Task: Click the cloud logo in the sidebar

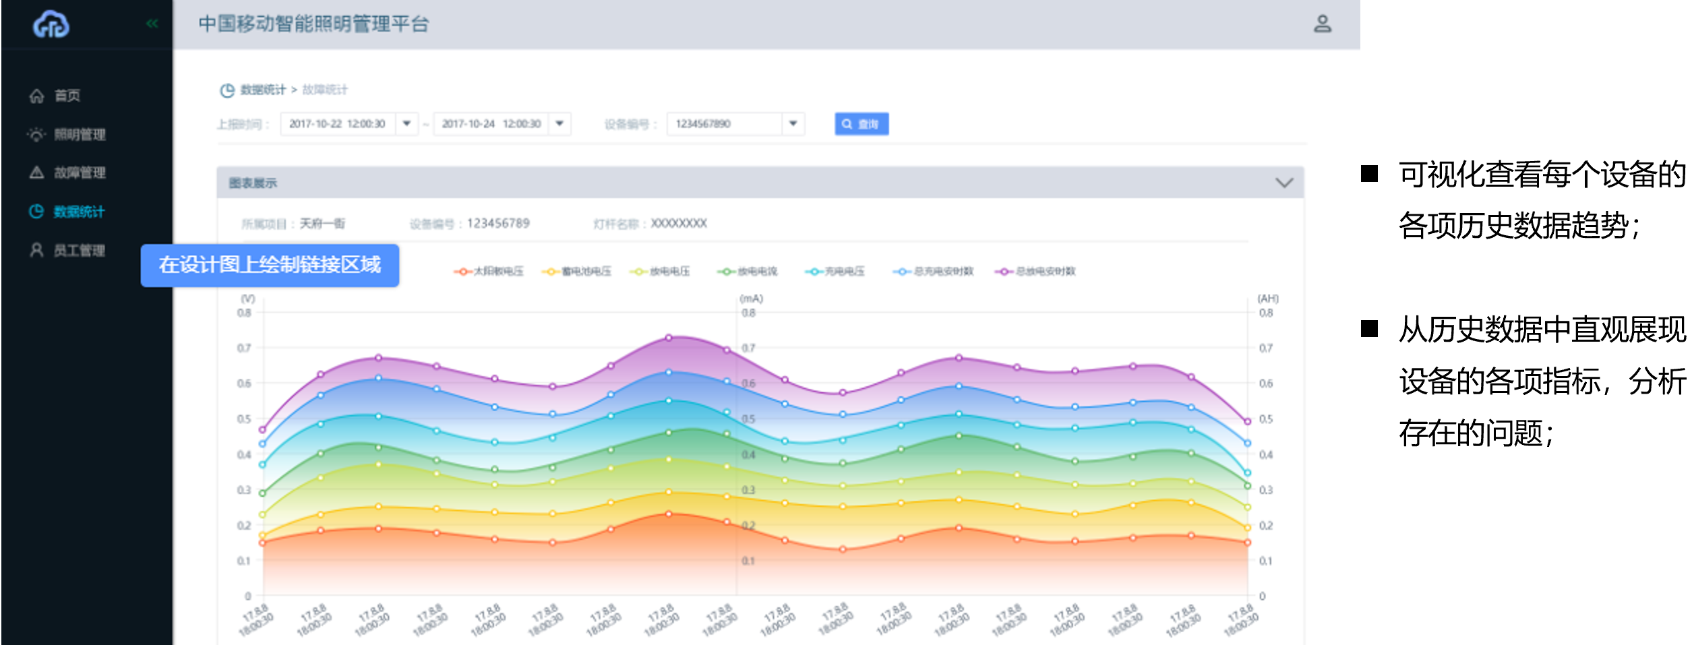Action: click(x=51, y=24)
